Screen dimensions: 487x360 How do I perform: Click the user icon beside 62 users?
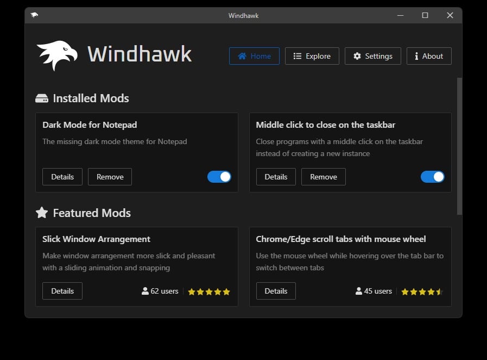click(x=145, y=291)
